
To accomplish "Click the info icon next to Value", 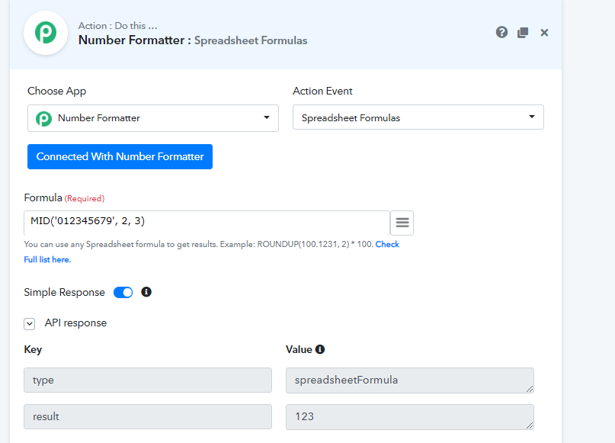I will [x=320, y=349].
